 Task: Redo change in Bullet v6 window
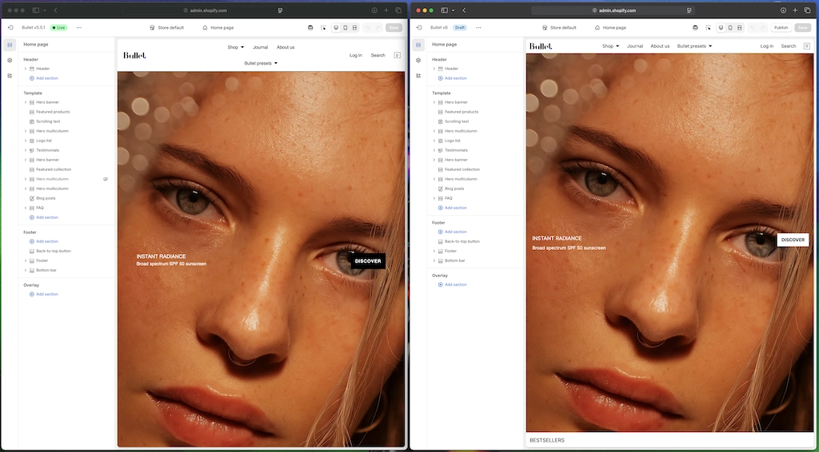tap(761, 28)
